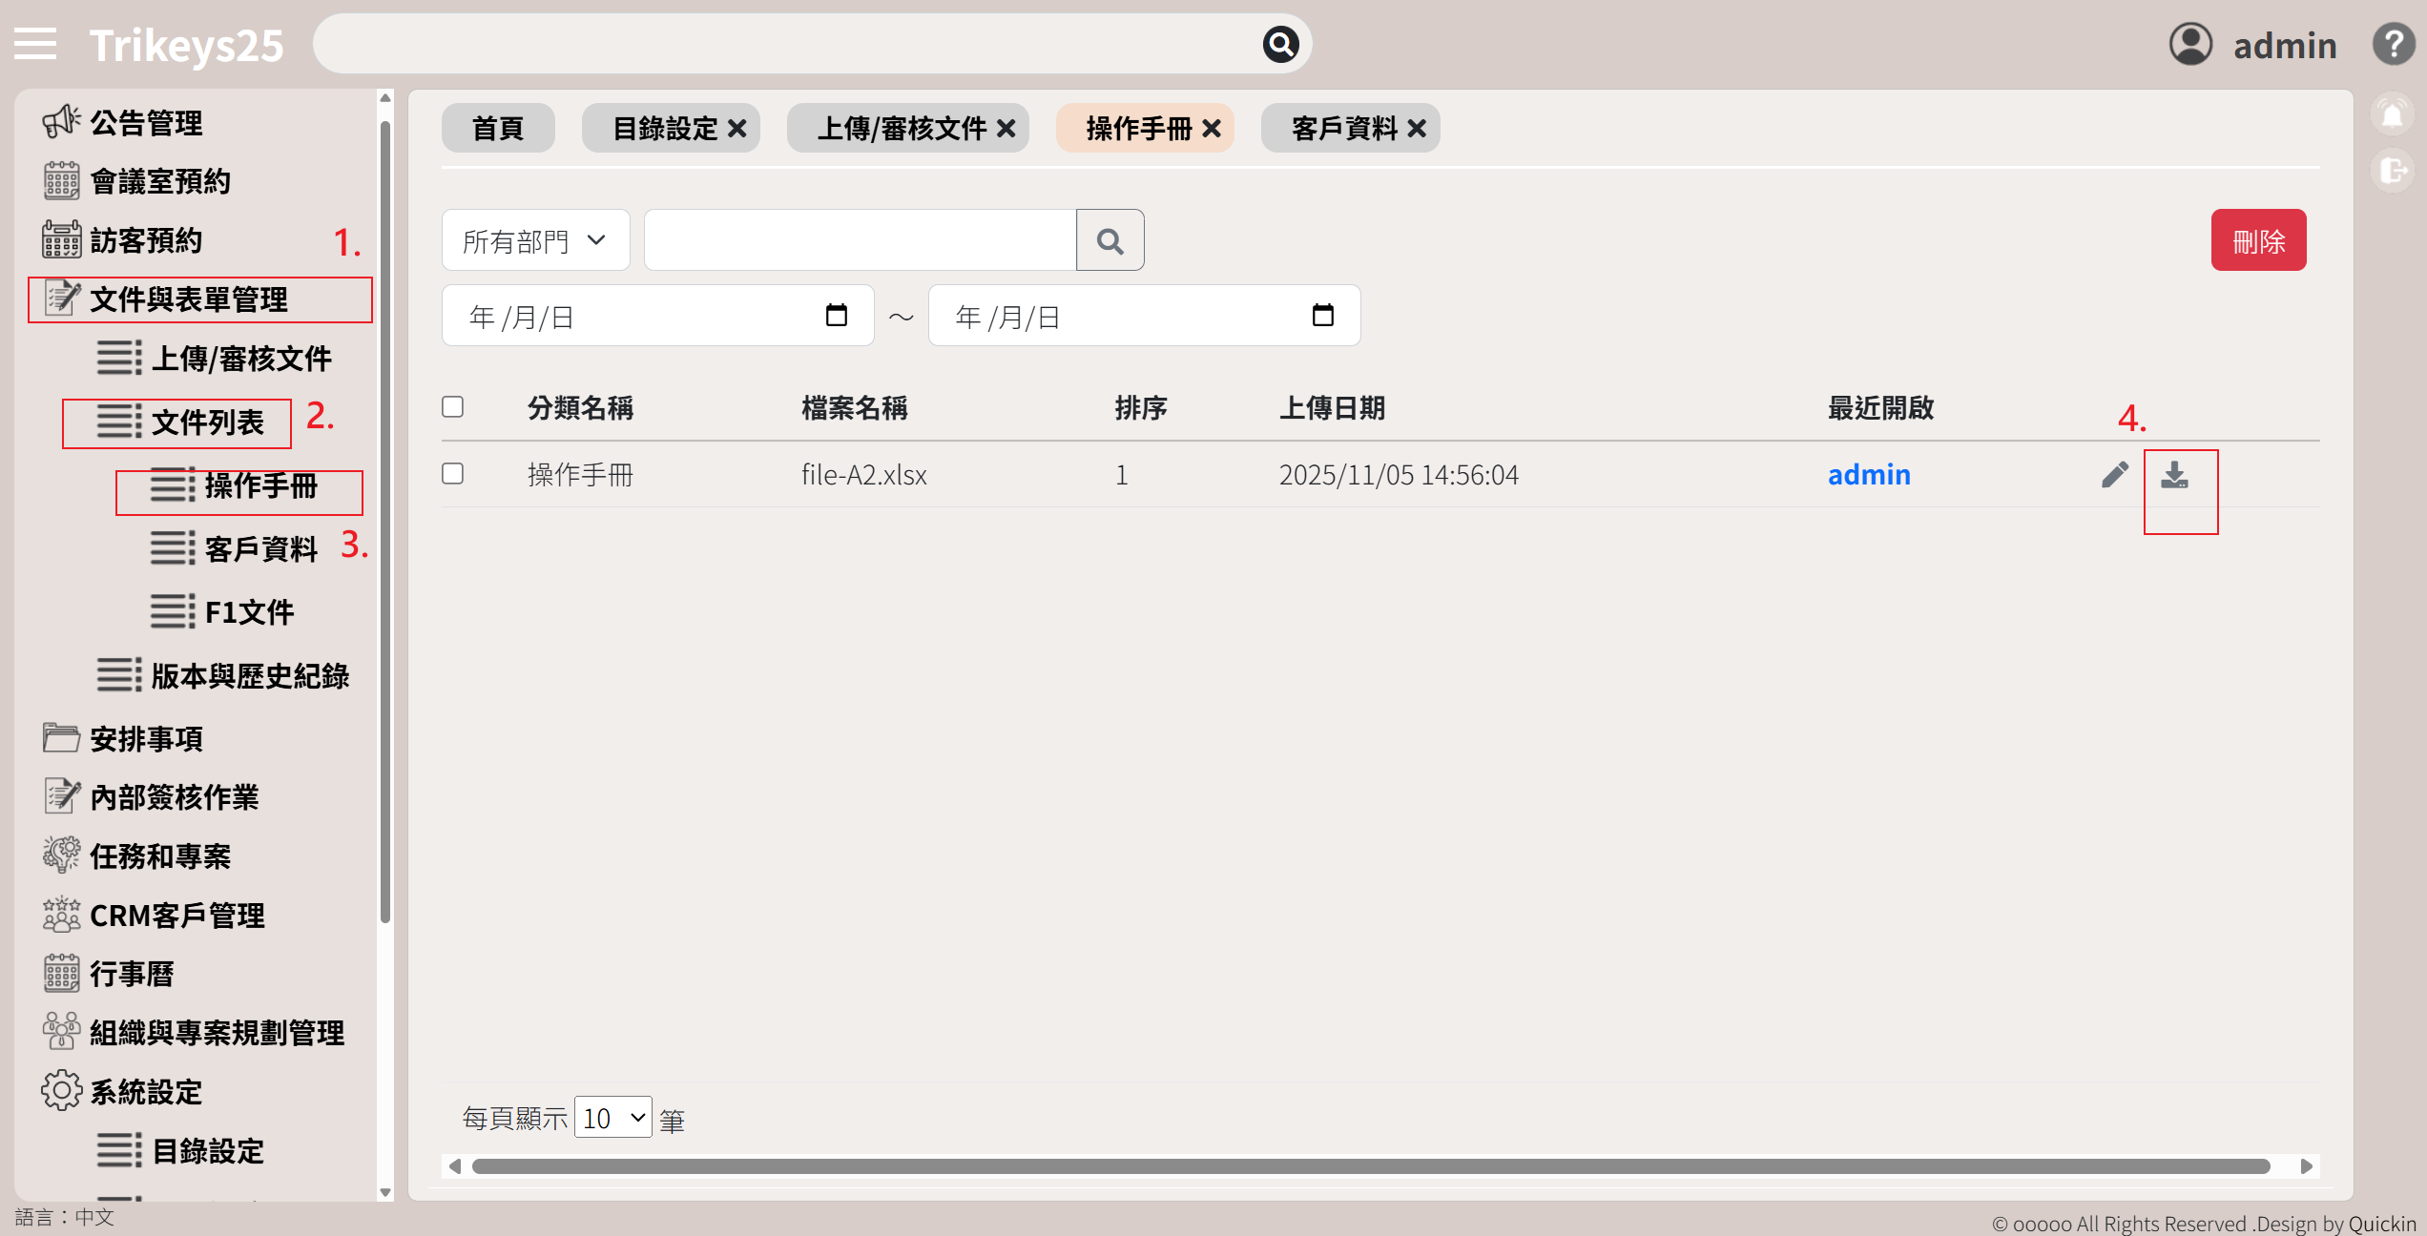Image resolution: width=2427 pixels, height=1236 pixels.
Task: Open the 所有部門 department dropdown
Action: [x=535, y=240]
